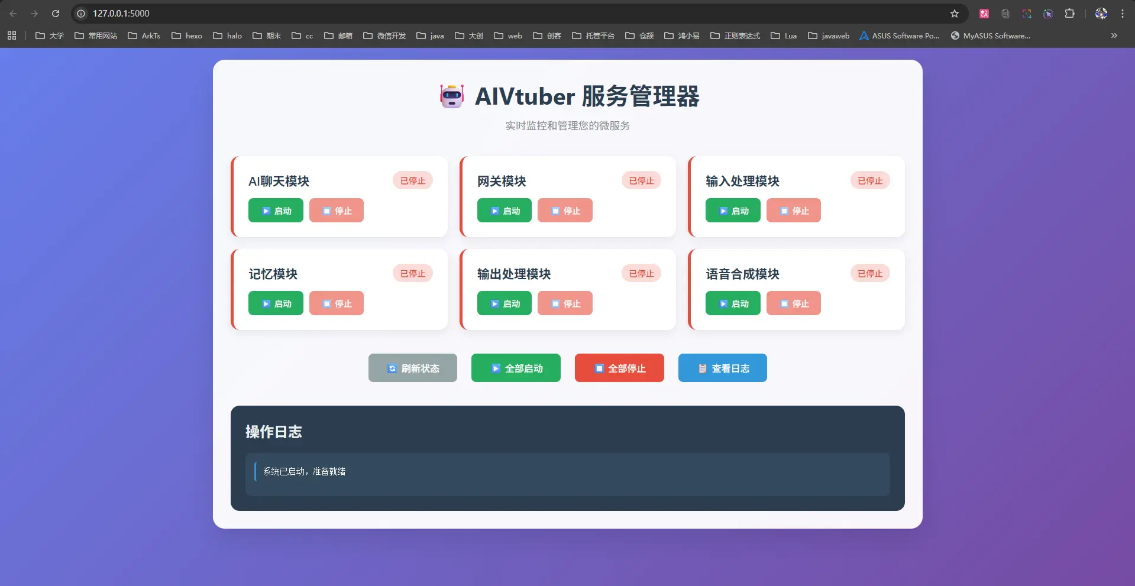Launch all services with 全部启动
The height and width of the screenshot is (586, 1135).
tap(516, 368)
